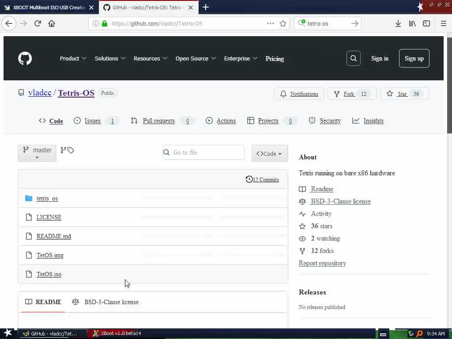Open the green Code dropdown button
The width and height of the screenshot is (452, 339).
tap(270, 153)
